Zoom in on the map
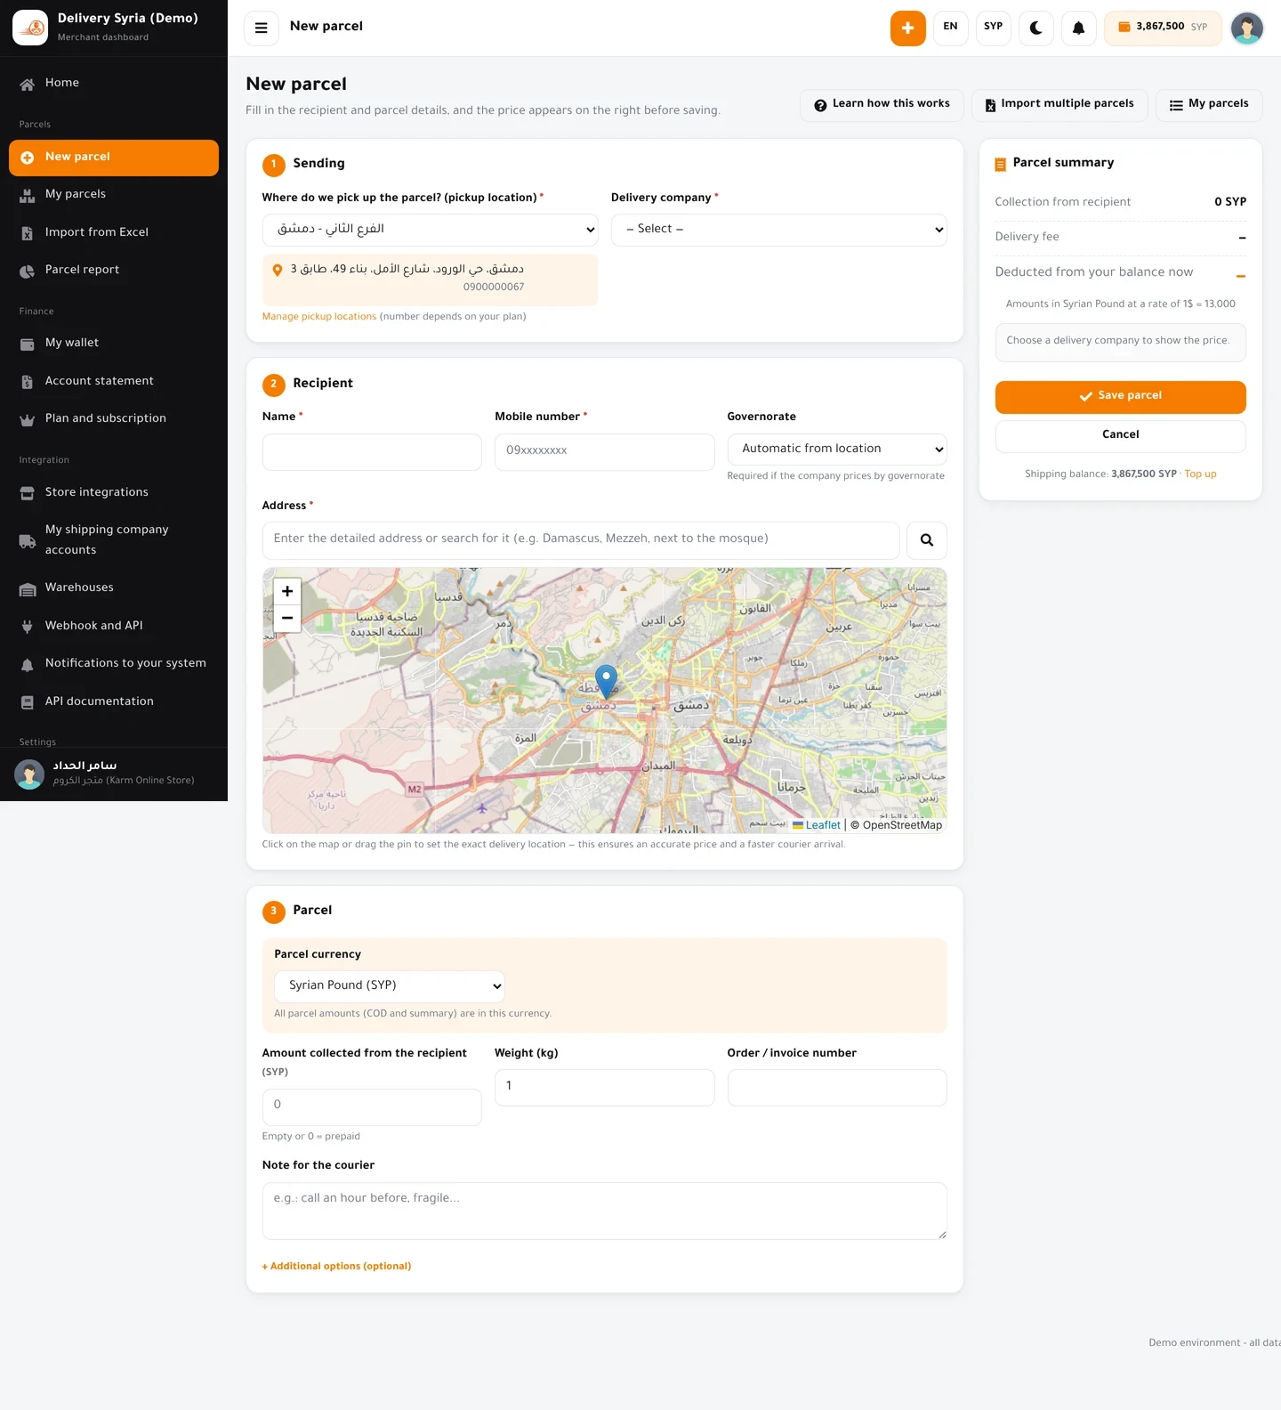This screenshot has height=1410, width=1281. tap(287, 591)
